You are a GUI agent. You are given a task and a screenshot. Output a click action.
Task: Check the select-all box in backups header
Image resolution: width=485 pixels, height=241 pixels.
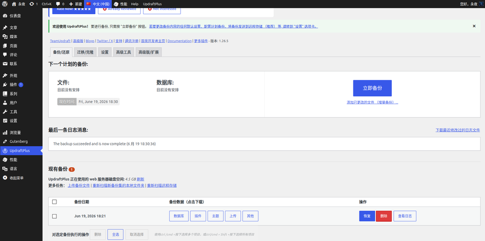coord(54,202)
